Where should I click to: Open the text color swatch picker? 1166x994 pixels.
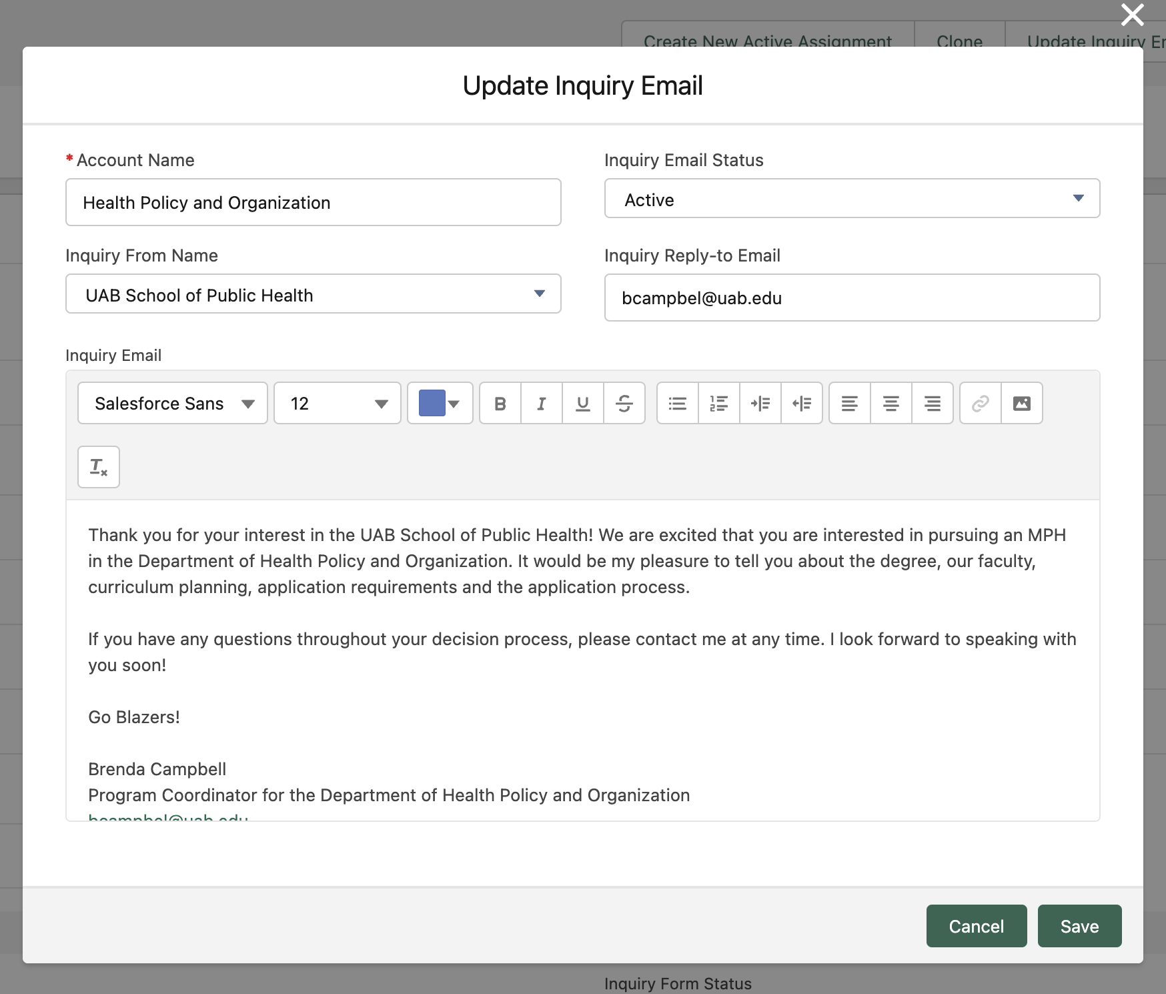pyautogui.click(x=440, y=403)
